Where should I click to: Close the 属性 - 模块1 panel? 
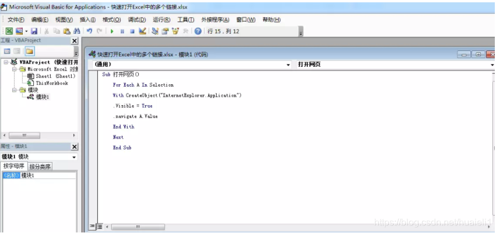click(75, 146)
